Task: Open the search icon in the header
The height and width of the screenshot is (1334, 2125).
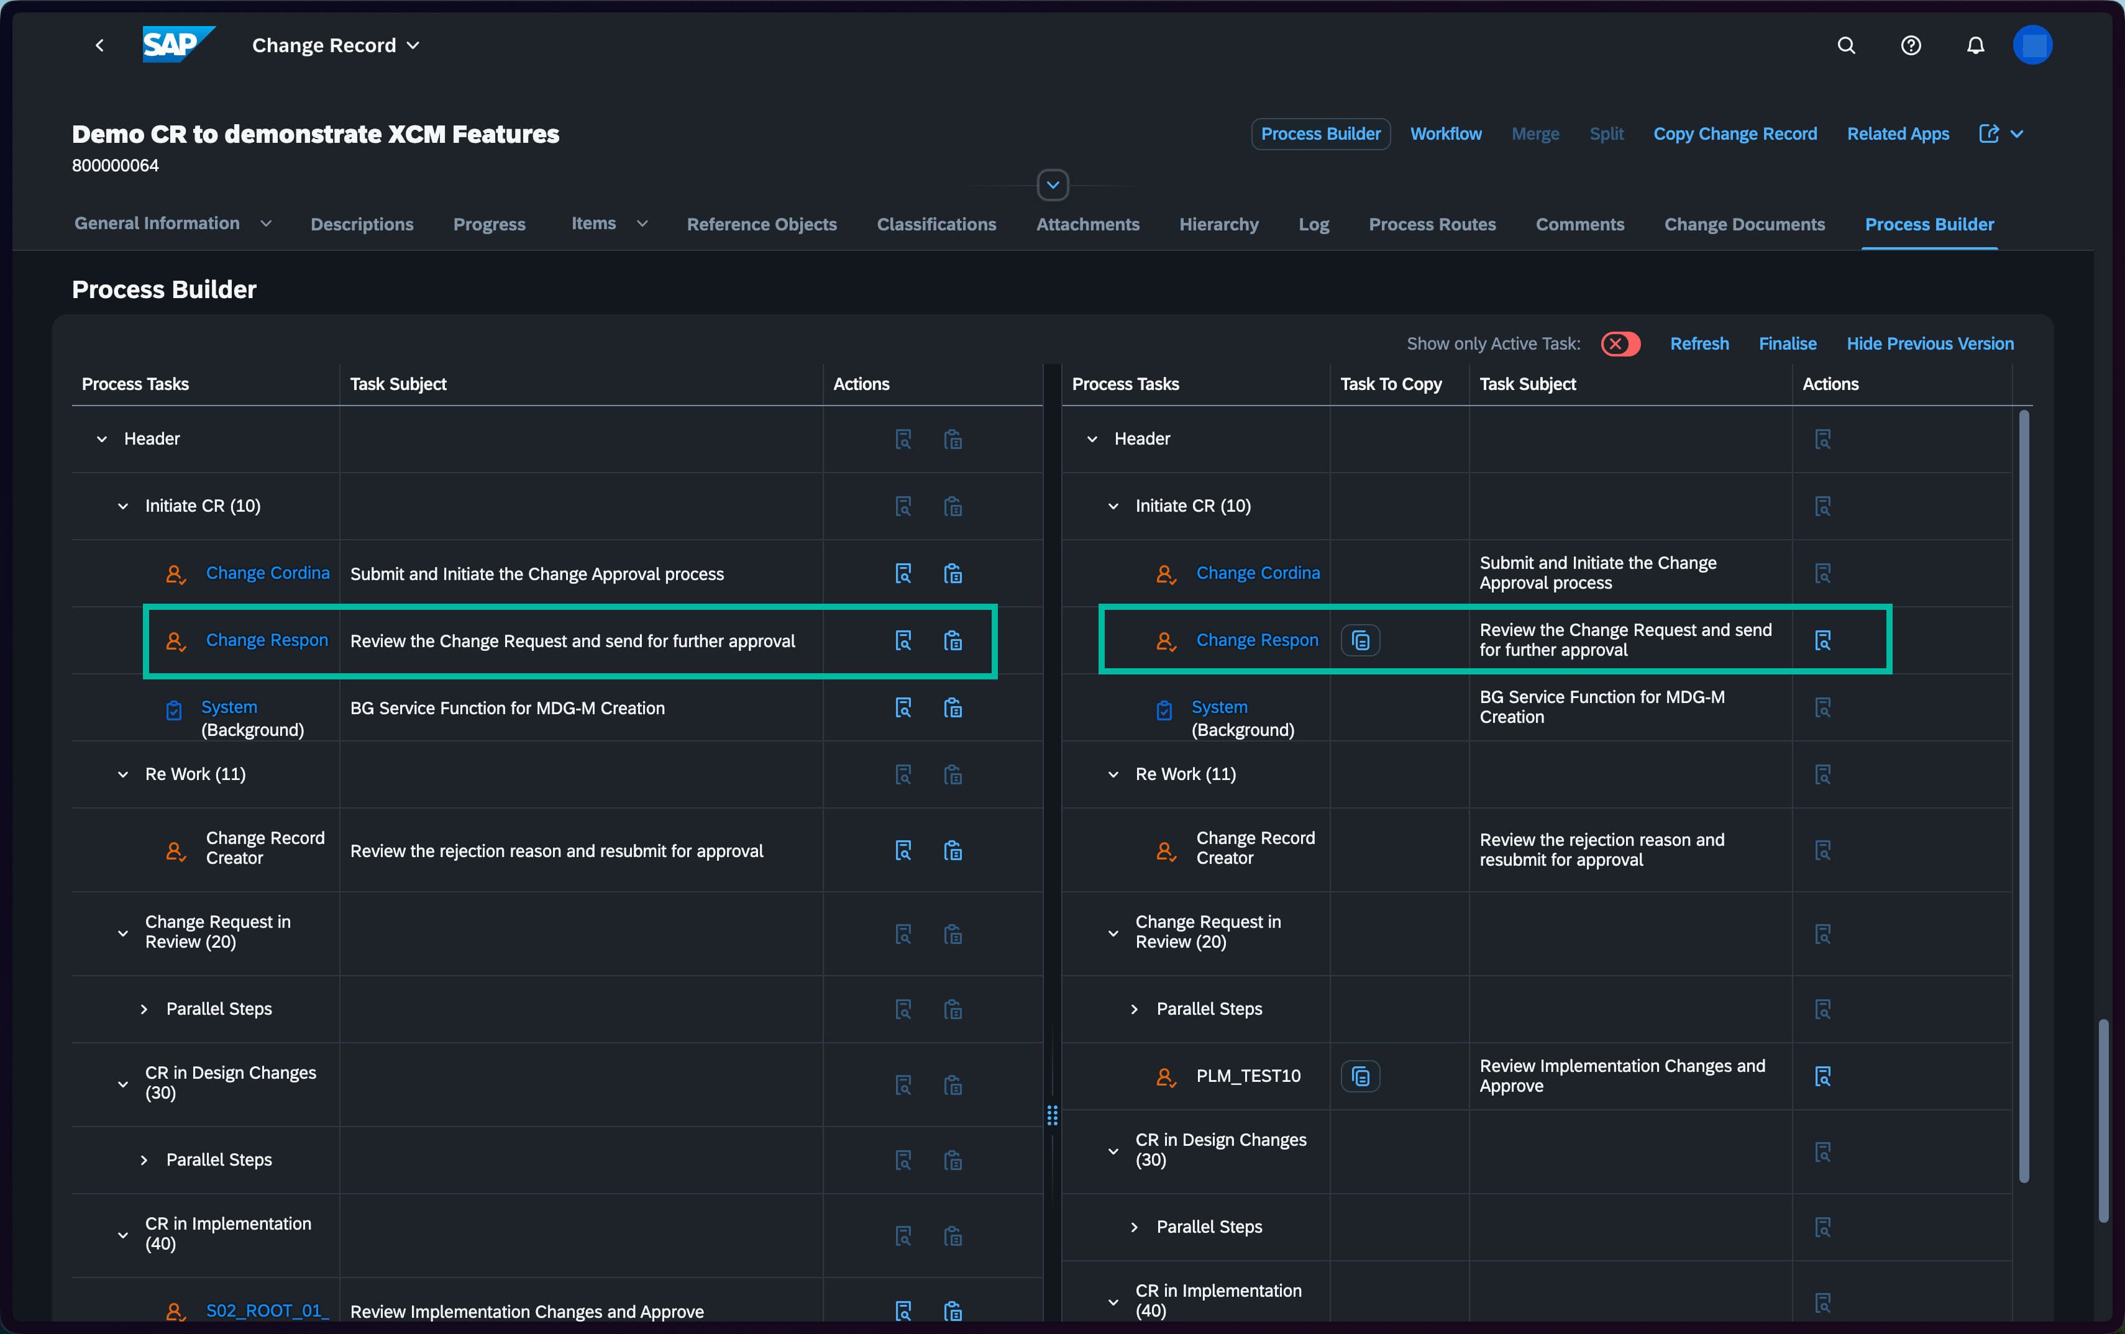Action: 1846,45
